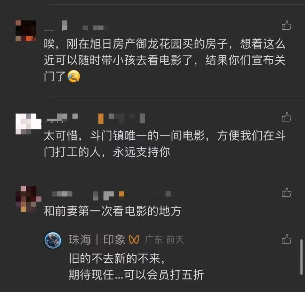Image resolution: width=305 pixels, height=292 pixels.
Task: Select the comment text 和前妻第一次看电影的地方
Action: tap(112, 211)
